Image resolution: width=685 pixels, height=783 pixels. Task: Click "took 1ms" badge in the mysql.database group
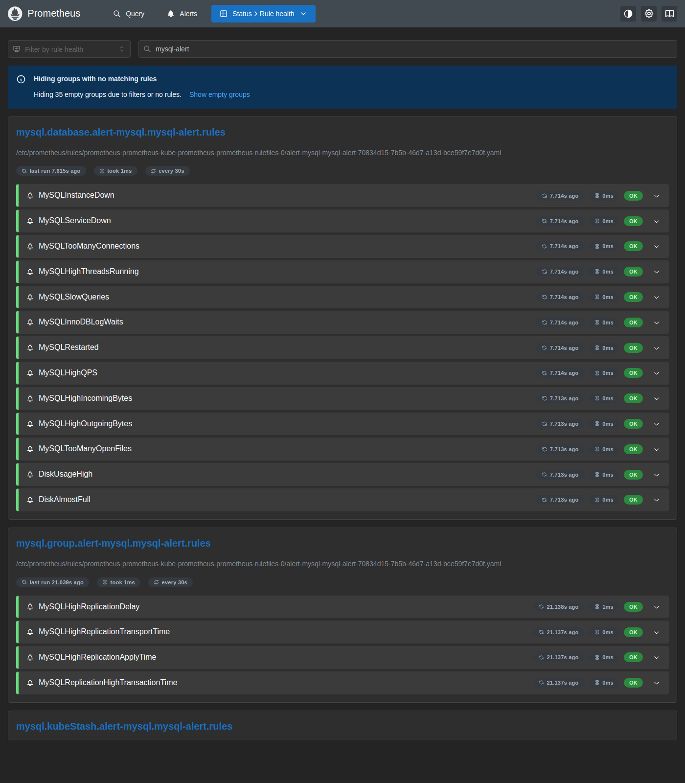[x=116, y=171]
